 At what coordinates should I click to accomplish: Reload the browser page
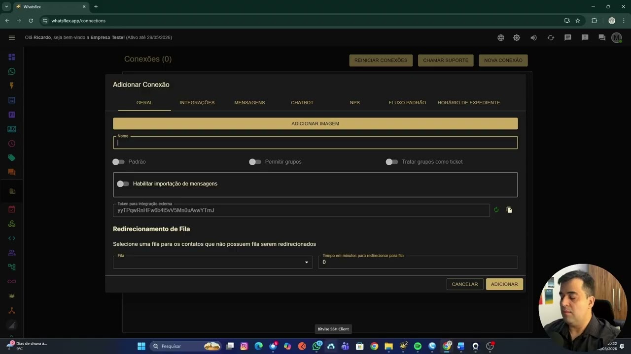click(31, 21)
